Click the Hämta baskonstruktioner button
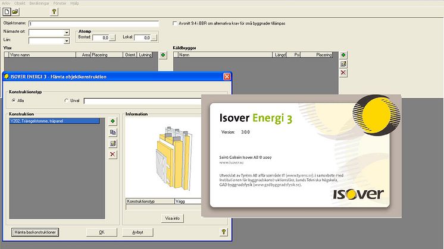Viewport: 444px width, 249px height. click(35, 232)
